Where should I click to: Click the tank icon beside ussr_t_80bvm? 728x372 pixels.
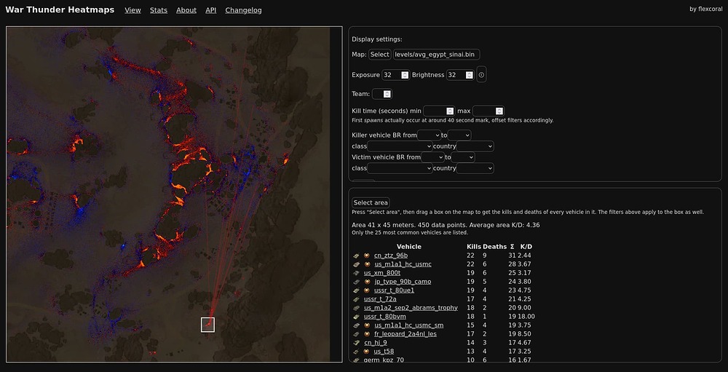(356, 316)
